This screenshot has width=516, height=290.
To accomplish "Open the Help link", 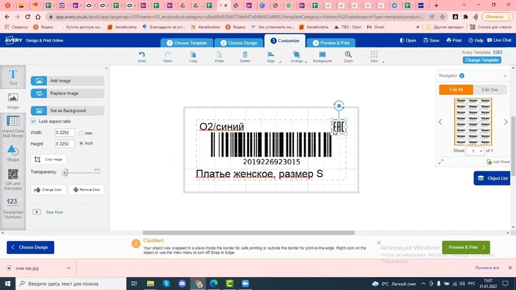I will pyautogui.click(x=476, y=41).
